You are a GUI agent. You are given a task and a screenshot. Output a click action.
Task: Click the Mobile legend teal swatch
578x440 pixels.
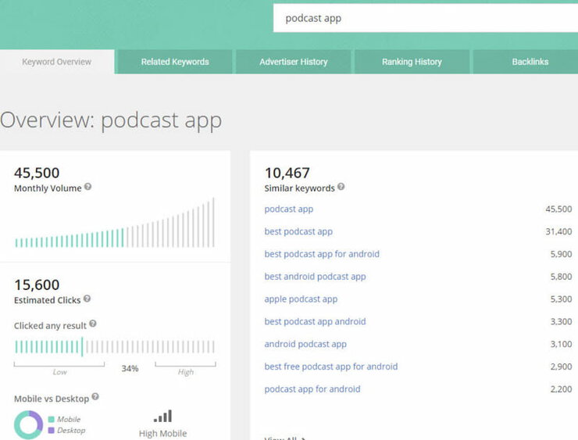(x=52, y=420)
